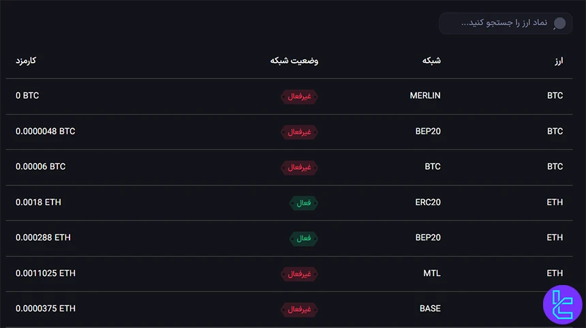Click the MTL network cell
Screen dimensions: 586x328
(x=432, y=273)
